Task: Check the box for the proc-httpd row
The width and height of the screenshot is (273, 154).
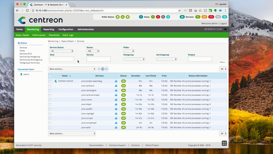Action: [x=50, y=104]
